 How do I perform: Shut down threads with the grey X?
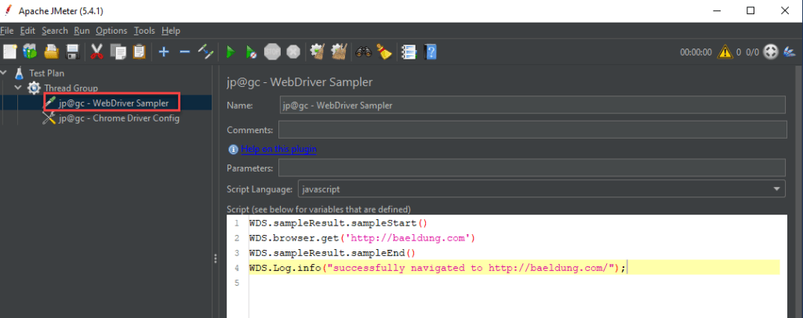[293, 52]
